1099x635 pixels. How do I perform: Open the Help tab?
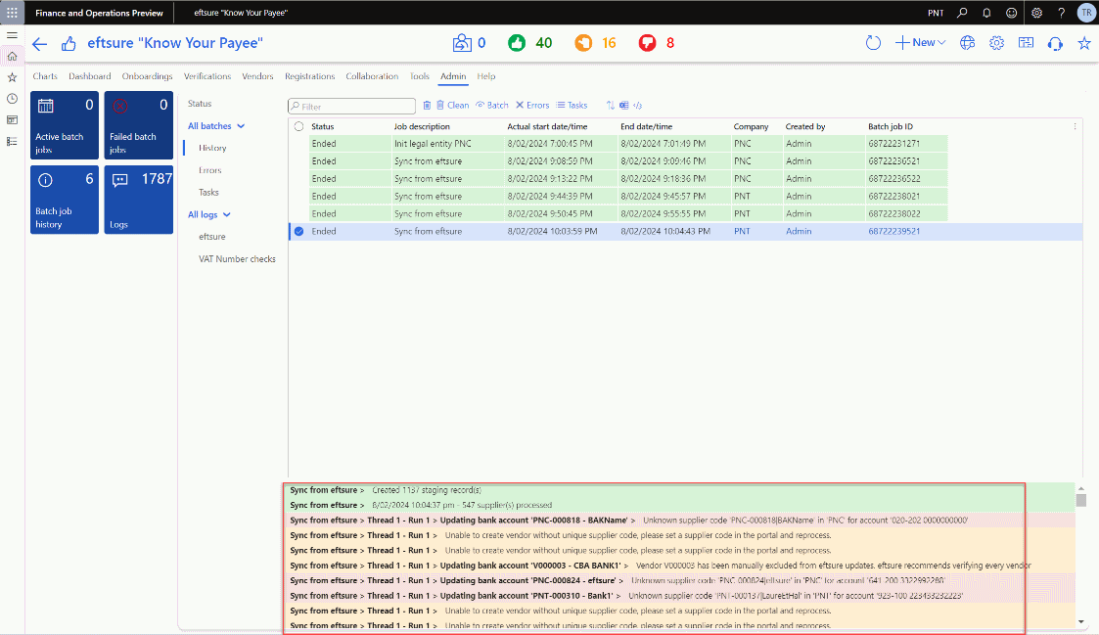click(485, 76)
